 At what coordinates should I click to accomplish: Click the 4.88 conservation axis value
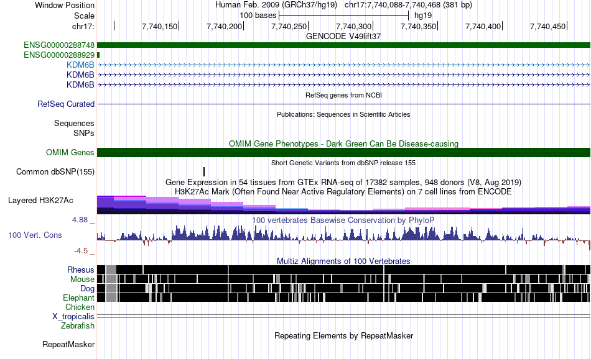tap(80, 220)
